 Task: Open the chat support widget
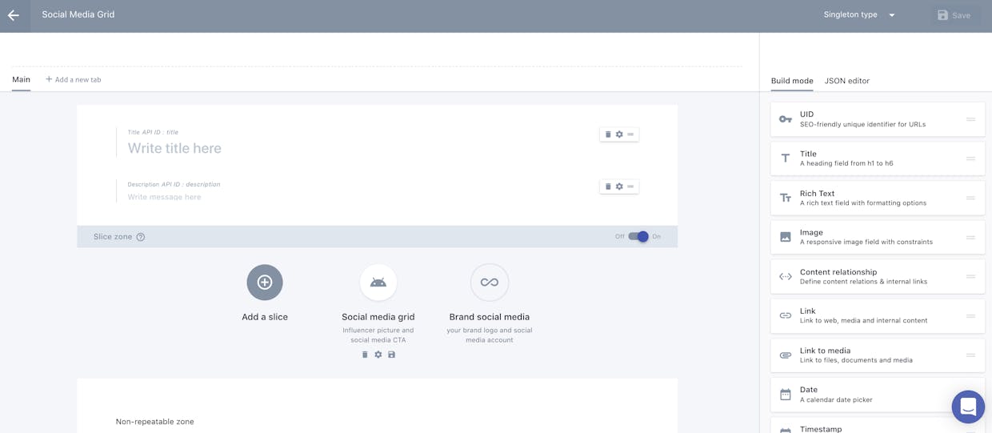tap(968, 407)
